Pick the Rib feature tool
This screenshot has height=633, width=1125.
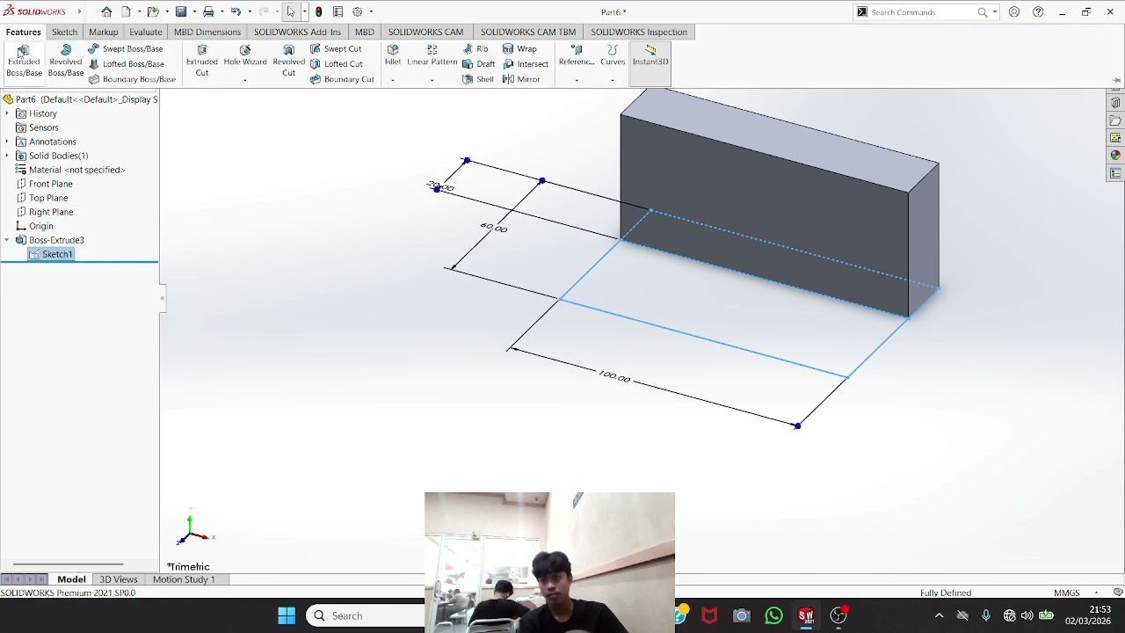[x=475, y=49]
